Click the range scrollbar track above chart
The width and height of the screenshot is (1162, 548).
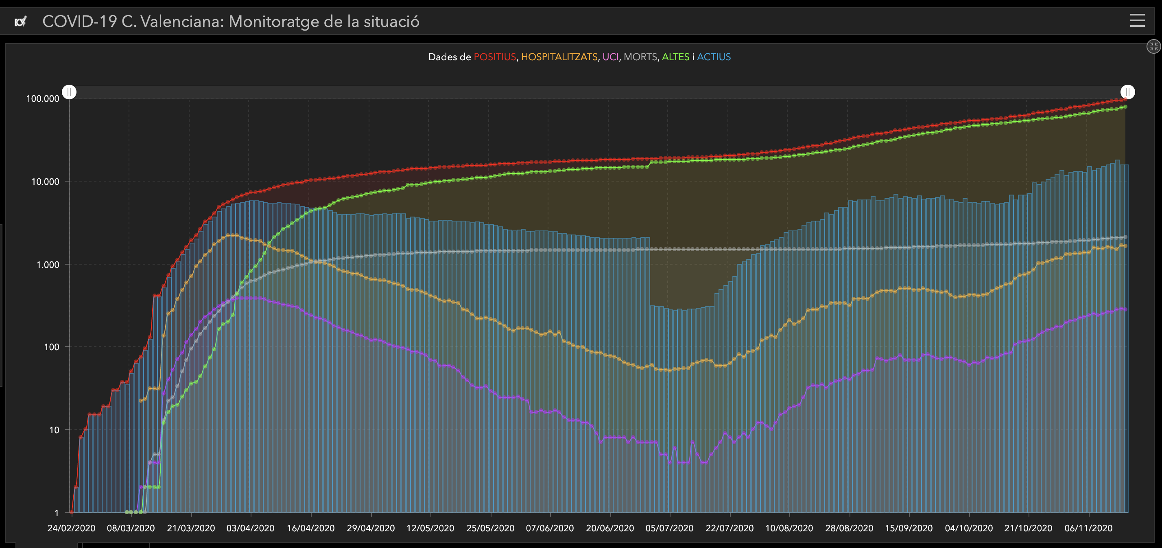(x=598, y=92)
